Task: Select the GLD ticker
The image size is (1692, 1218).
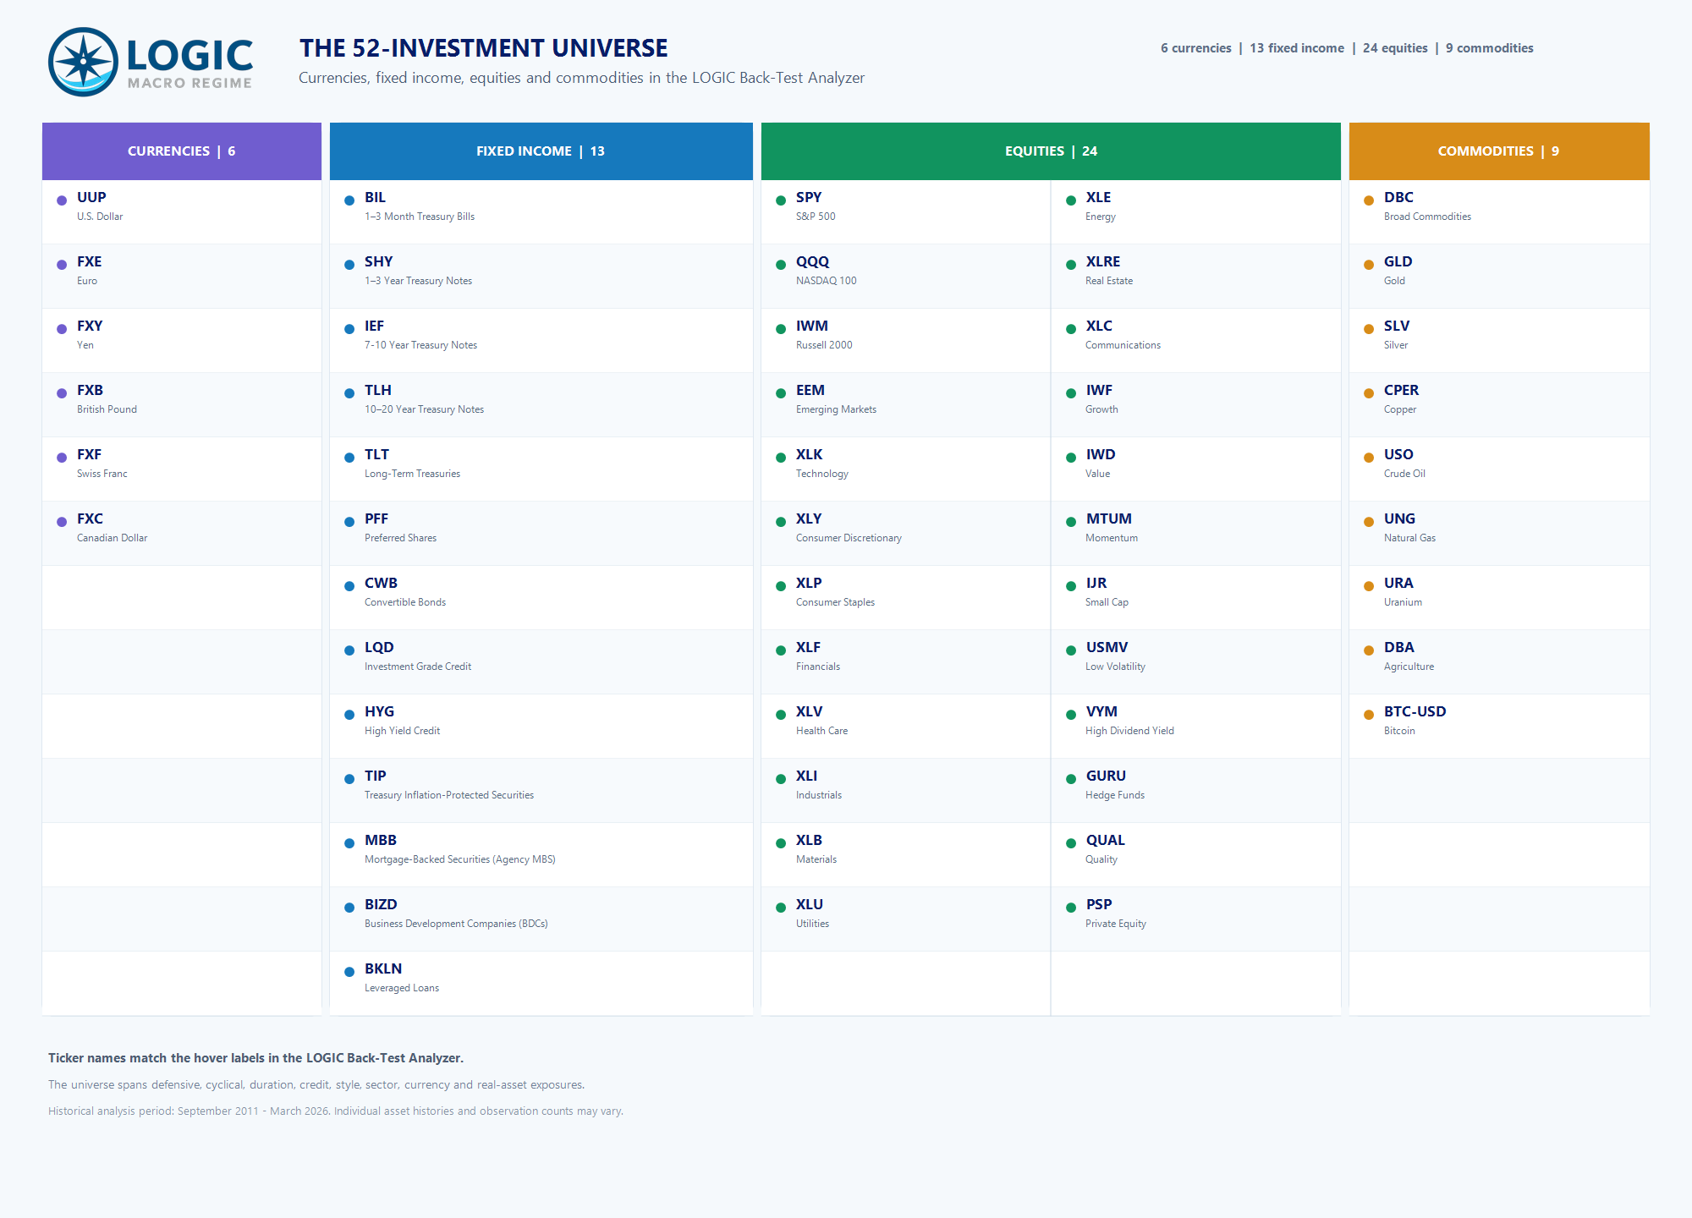Action: coord(1398,262)
